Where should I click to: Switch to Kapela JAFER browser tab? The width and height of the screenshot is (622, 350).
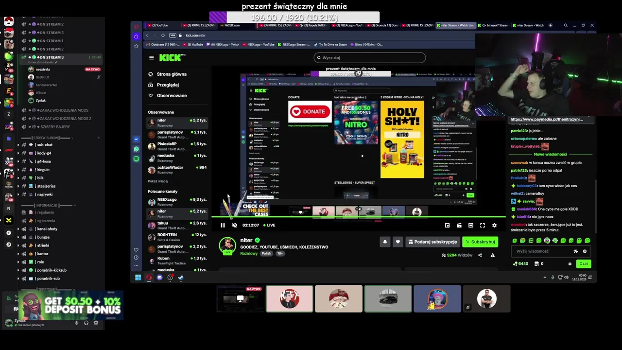coord(313,25)
